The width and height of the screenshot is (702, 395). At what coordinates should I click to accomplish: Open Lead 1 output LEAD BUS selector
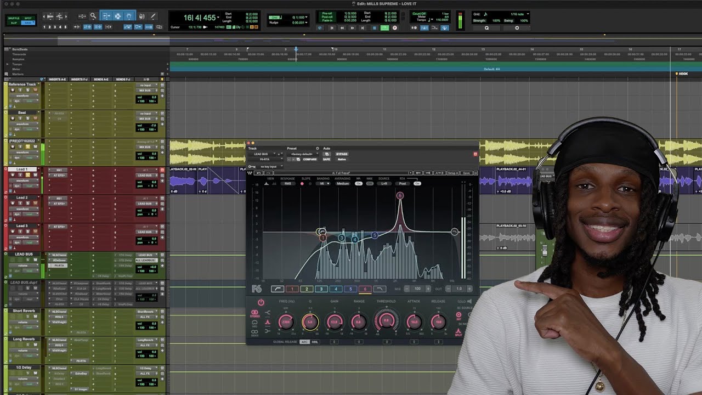pyautogui.click(x=145, y=175)
